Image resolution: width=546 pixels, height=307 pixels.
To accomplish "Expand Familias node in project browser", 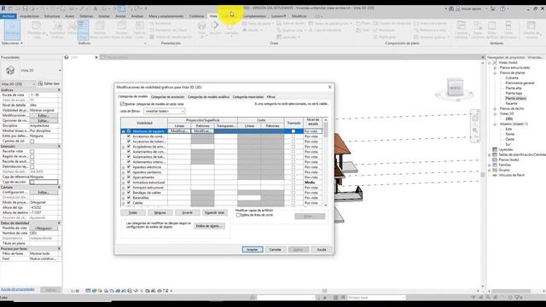I will [490, 165].
